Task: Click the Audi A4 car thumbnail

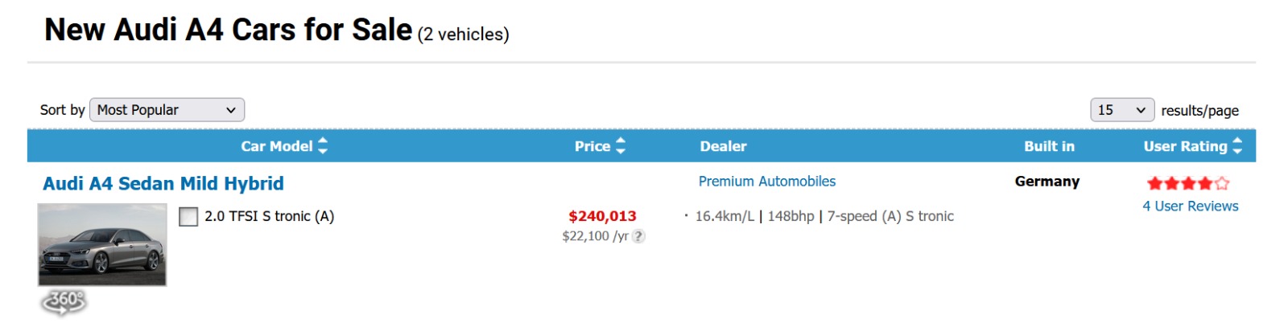Action: click(x=102, y=245)
